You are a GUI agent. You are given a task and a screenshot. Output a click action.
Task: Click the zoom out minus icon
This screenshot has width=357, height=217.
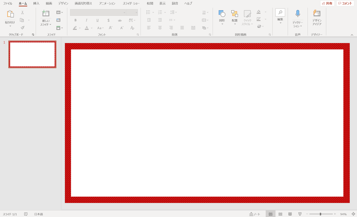coord(307,214)
